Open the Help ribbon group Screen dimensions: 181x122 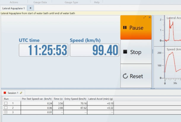pos(97,2)
